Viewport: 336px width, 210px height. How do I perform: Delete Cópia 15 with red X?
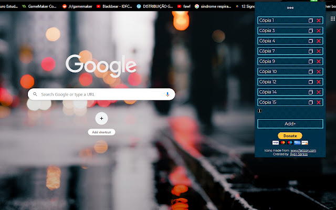319,102
